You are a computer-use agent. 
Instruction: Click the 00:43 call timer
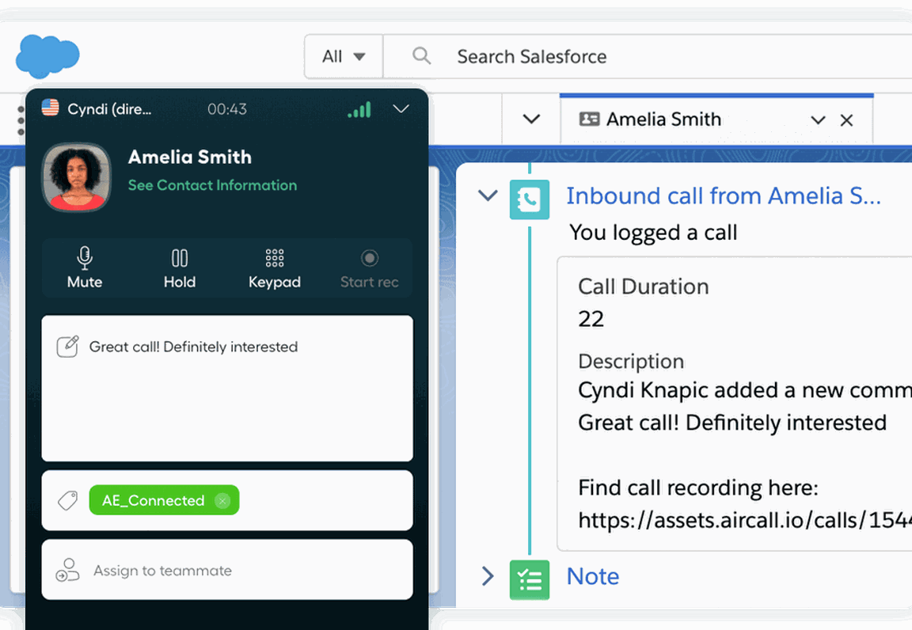click(227, 108)
